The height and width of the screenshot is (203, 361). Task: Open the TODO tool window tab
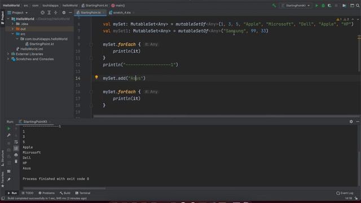(28, 193)
